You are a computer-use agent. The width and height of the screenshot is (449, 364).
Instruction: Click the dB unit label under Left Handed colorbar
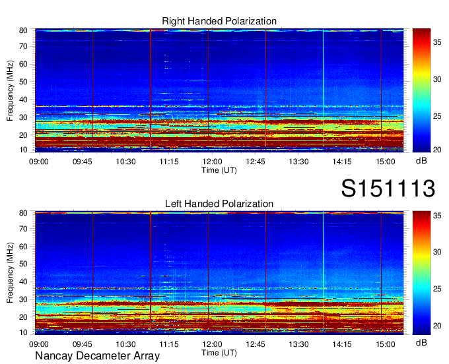[421, 342]
